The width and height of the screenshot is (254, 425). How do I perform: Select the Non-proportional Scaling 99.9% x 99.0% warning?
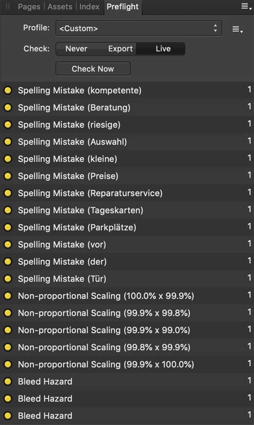(127, 330)
